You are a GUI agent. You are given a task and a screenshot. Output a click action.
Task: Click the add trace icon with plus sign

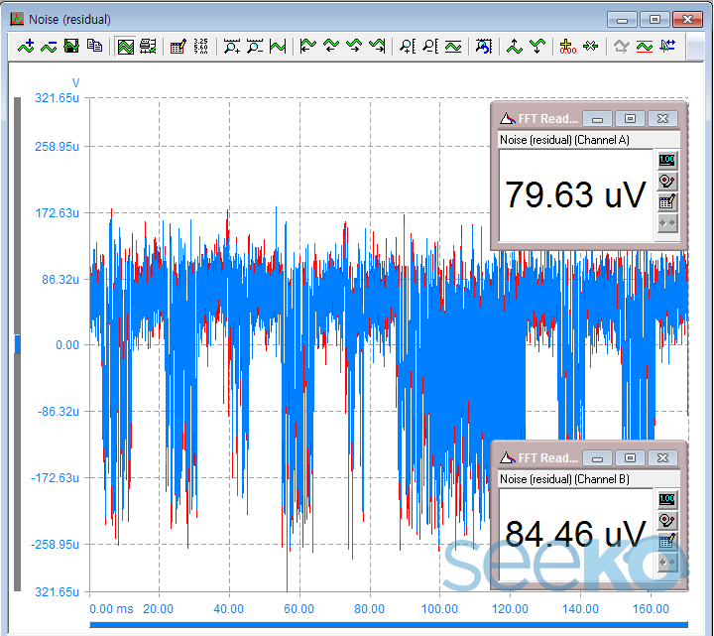point(27,46)
